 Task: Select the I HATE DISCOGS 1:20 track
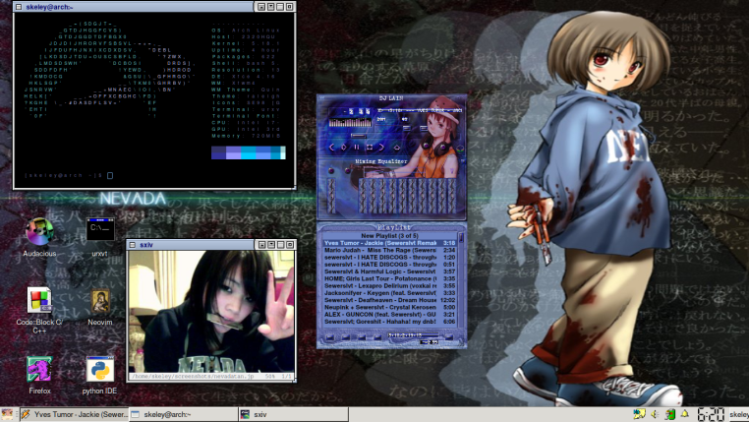click(x=389, y=258)
